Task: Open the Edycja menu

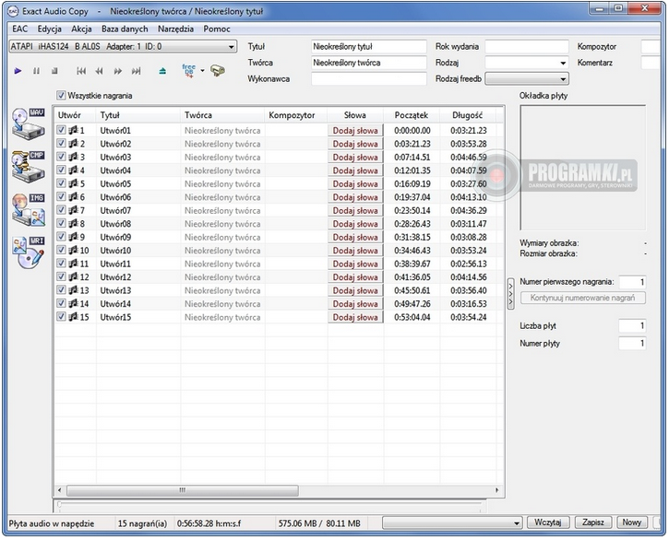Action: [50, 29]
